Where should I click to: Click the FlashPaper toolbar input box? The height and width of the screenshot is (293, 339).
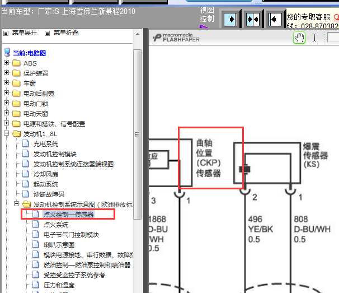(333, 38)
